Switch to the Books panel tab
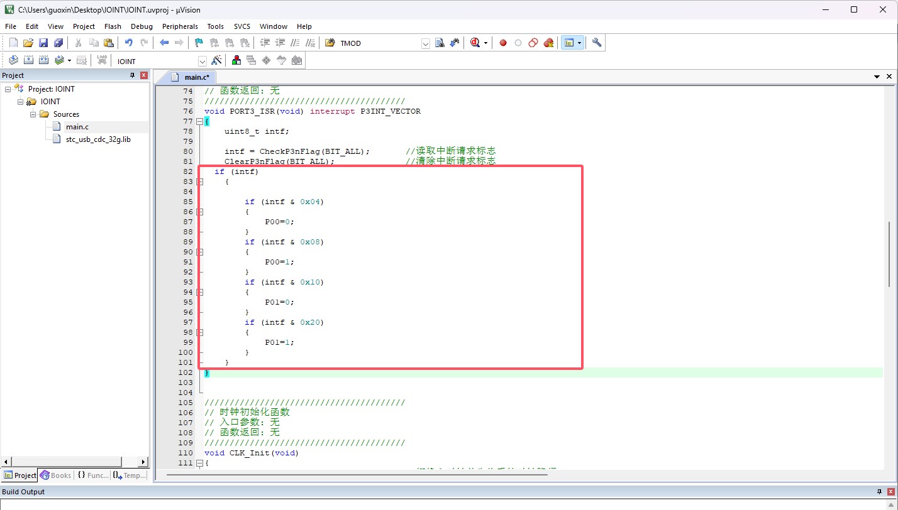The height and width of the screenshot is (510, 898). pos(56,475)
